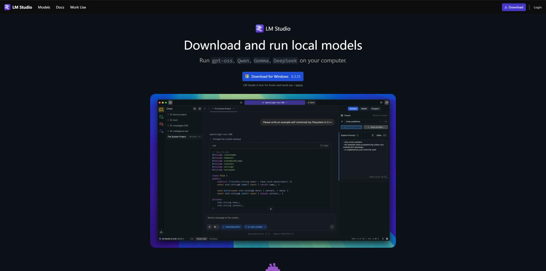Open the Code guidelines preset dropdown
This screenshot has height=271, width=546.
point(363,121)
